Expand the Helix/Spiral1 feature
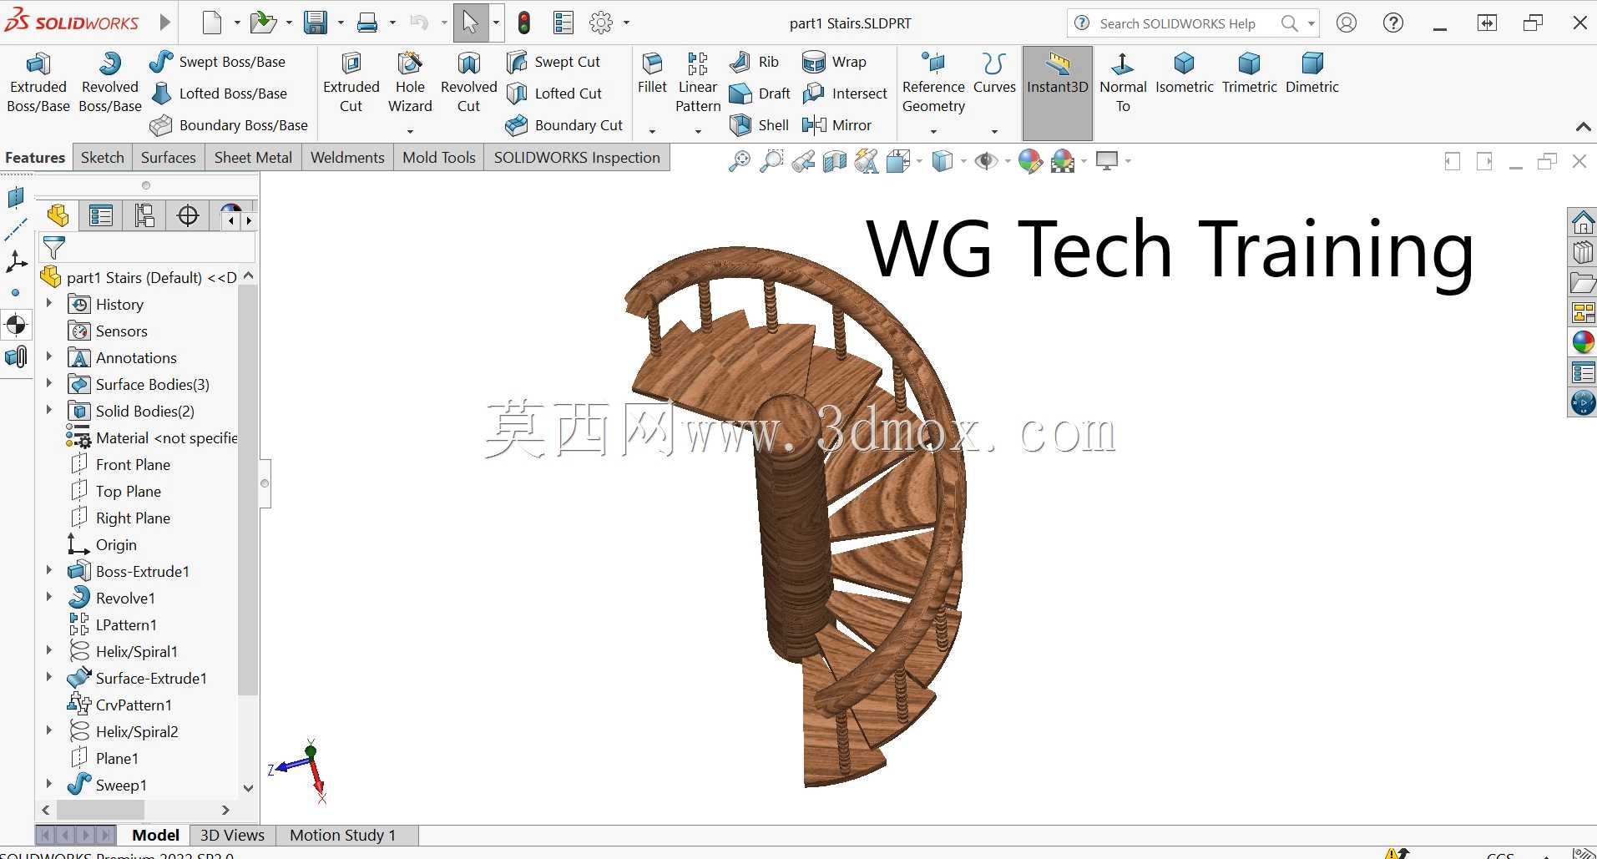Screen dimensions: 1597x859 (x=48, y=651)
